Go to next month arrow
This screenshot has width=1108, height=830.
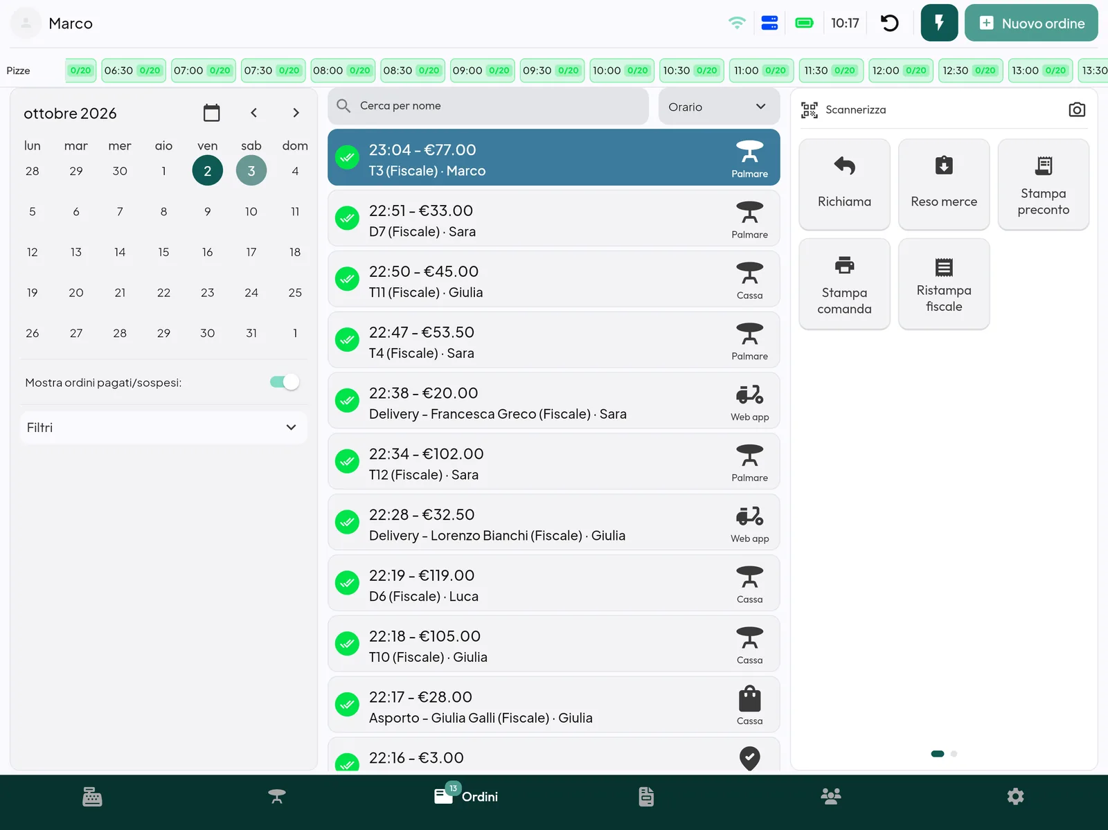coord(296,113)
